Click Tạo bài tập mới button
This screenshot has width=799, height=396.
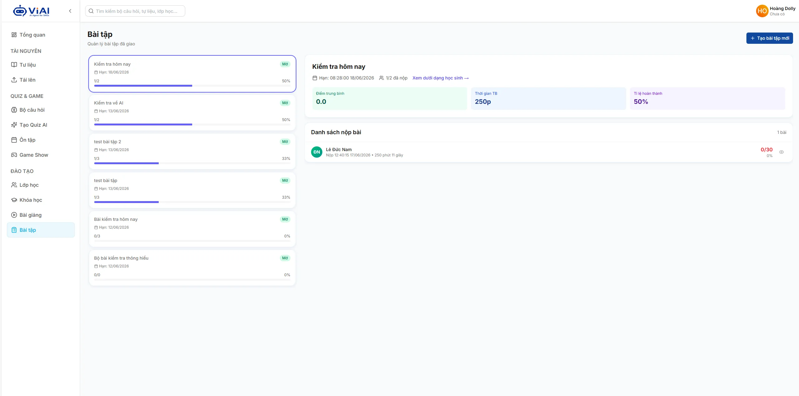coord(770,38)
